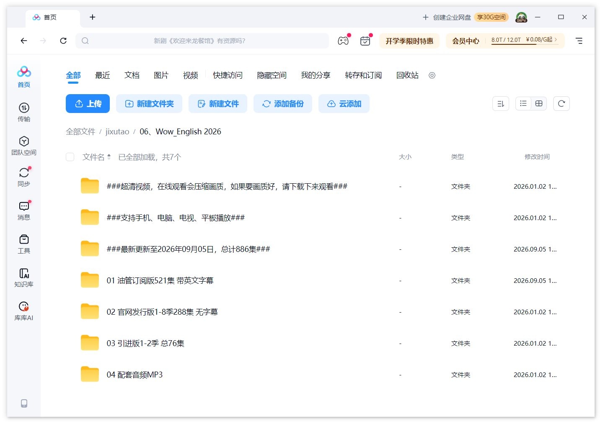603x426 pixels.
Task: Click the 新建文件夹 button
Action: [149, 104]
